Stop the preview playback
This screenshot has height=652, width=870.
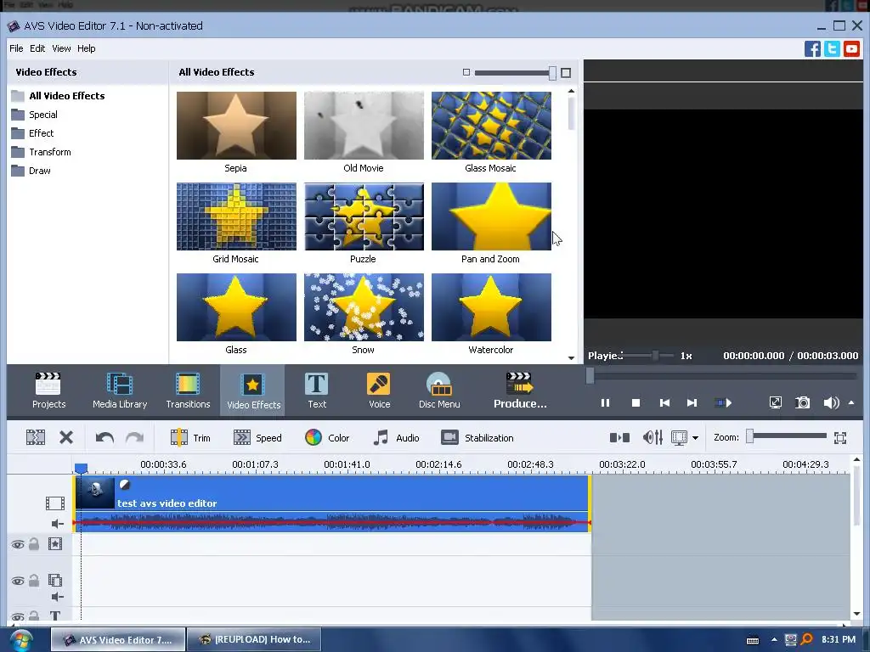(636, 402)
